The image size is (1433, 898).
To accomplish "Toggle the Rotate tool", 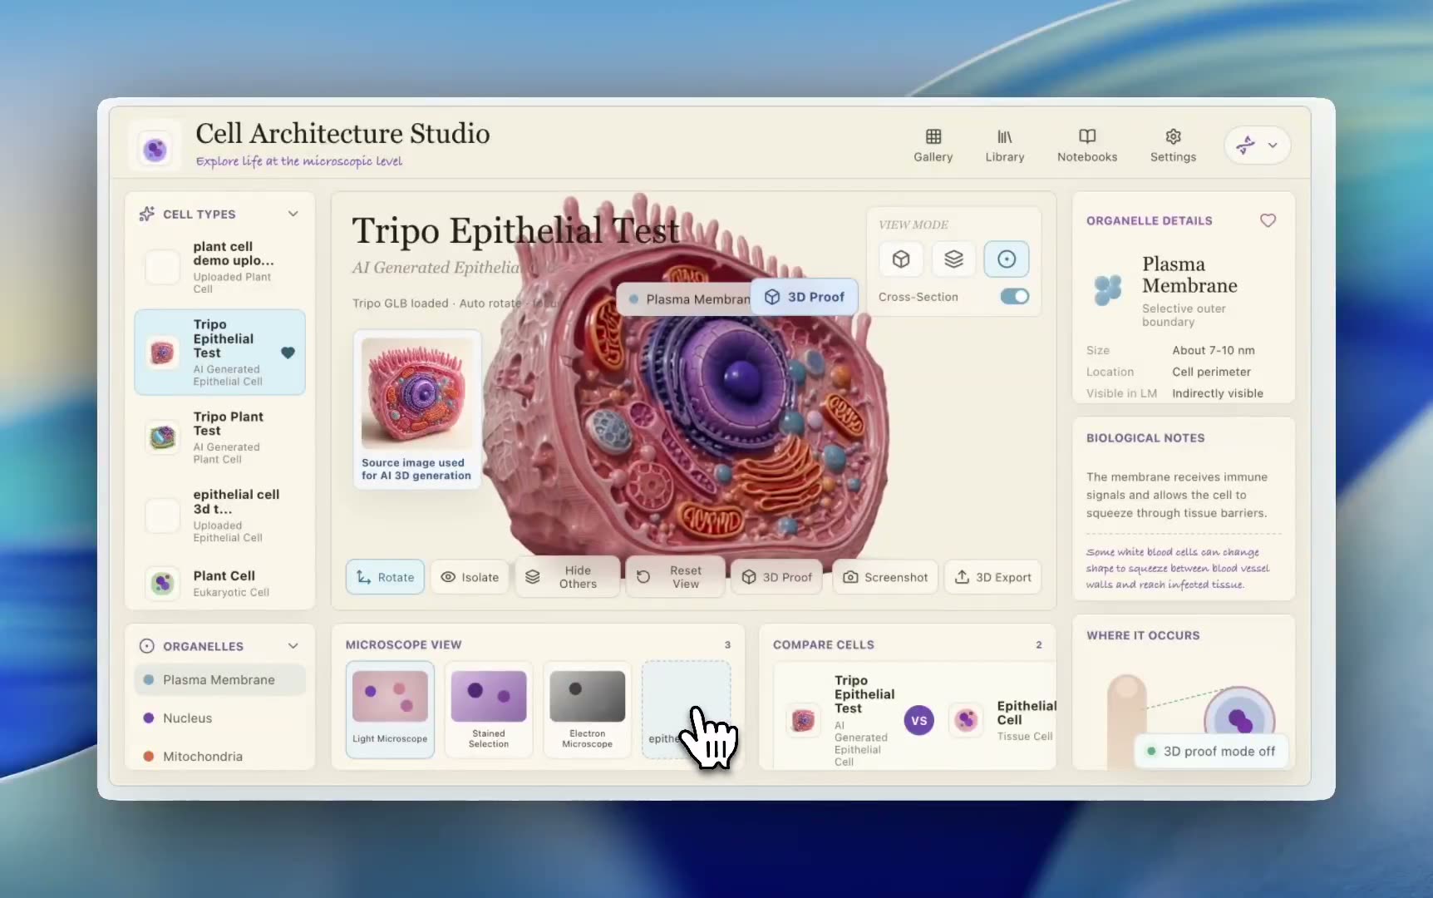I will pos(385,577).
